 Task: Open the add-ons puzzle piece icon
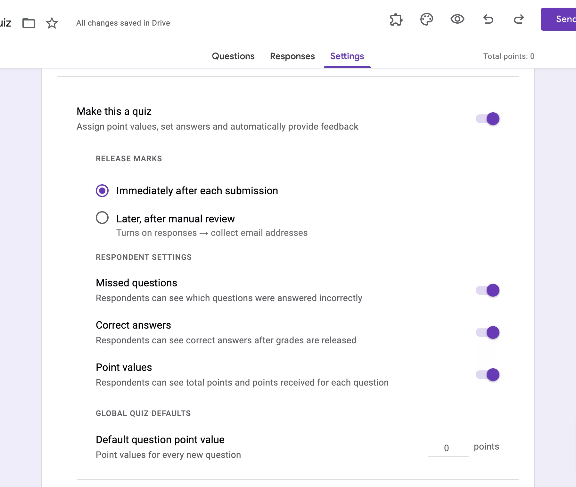[396, 20]
